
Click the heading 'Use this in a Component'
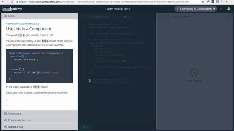click(x=29, y=29)
